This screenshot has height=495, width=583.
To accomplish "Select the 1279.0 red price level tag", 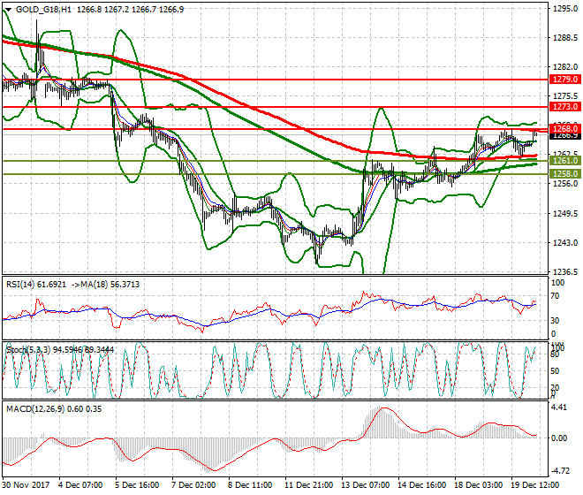I will coord(564,79).
